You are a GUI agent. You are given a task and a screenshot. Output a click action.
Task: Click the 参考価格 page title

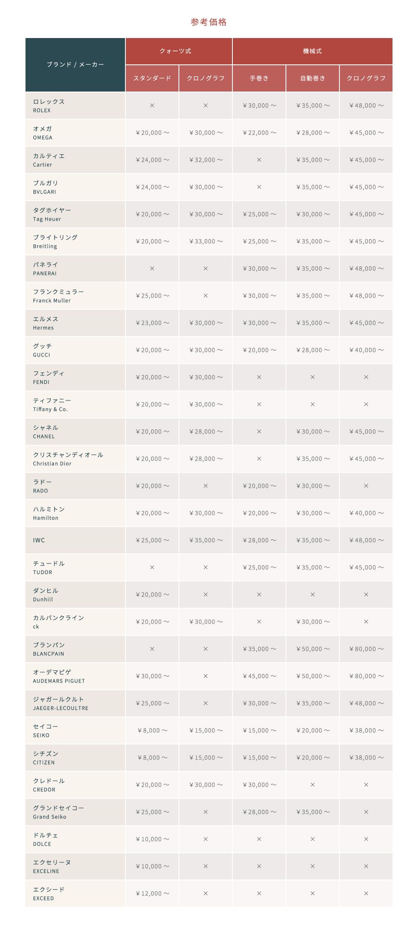coord(209,22)
